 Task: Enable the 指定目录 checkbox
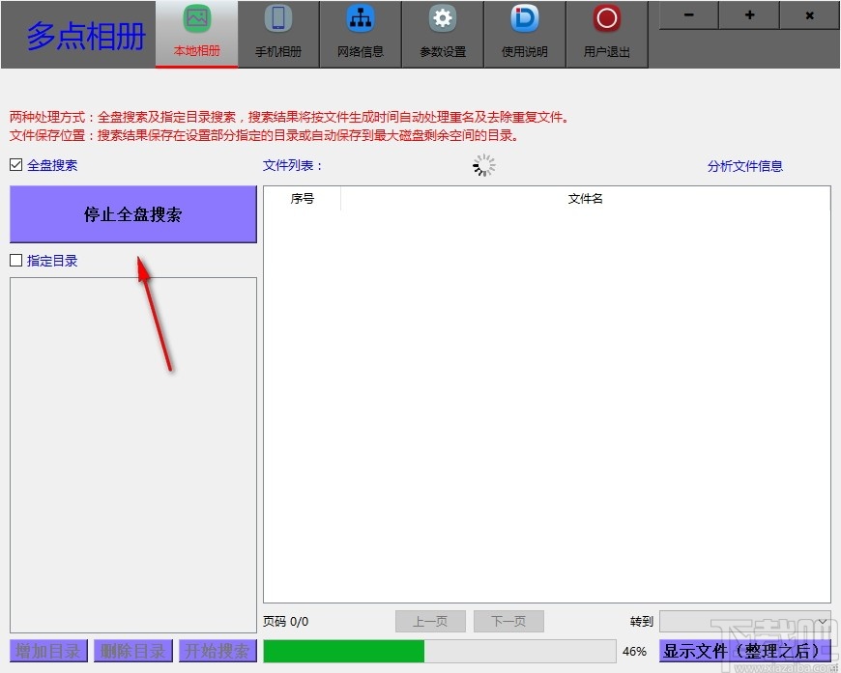pos(14,260)
